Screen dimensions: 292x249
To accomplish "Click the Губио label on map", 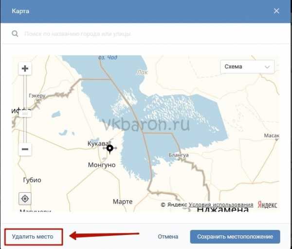I will click(32, 180).
